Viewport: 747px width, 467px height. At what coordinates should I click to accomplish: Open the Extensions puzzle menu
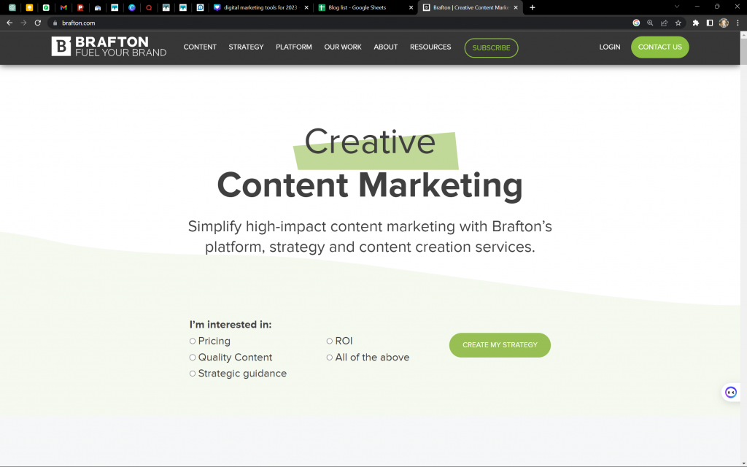pyautogui.click(x=695, y=23)
